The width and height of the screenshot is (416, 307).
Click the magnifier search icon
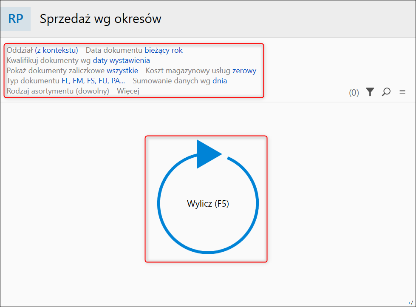pyautogui.click(x=386, y=92)
